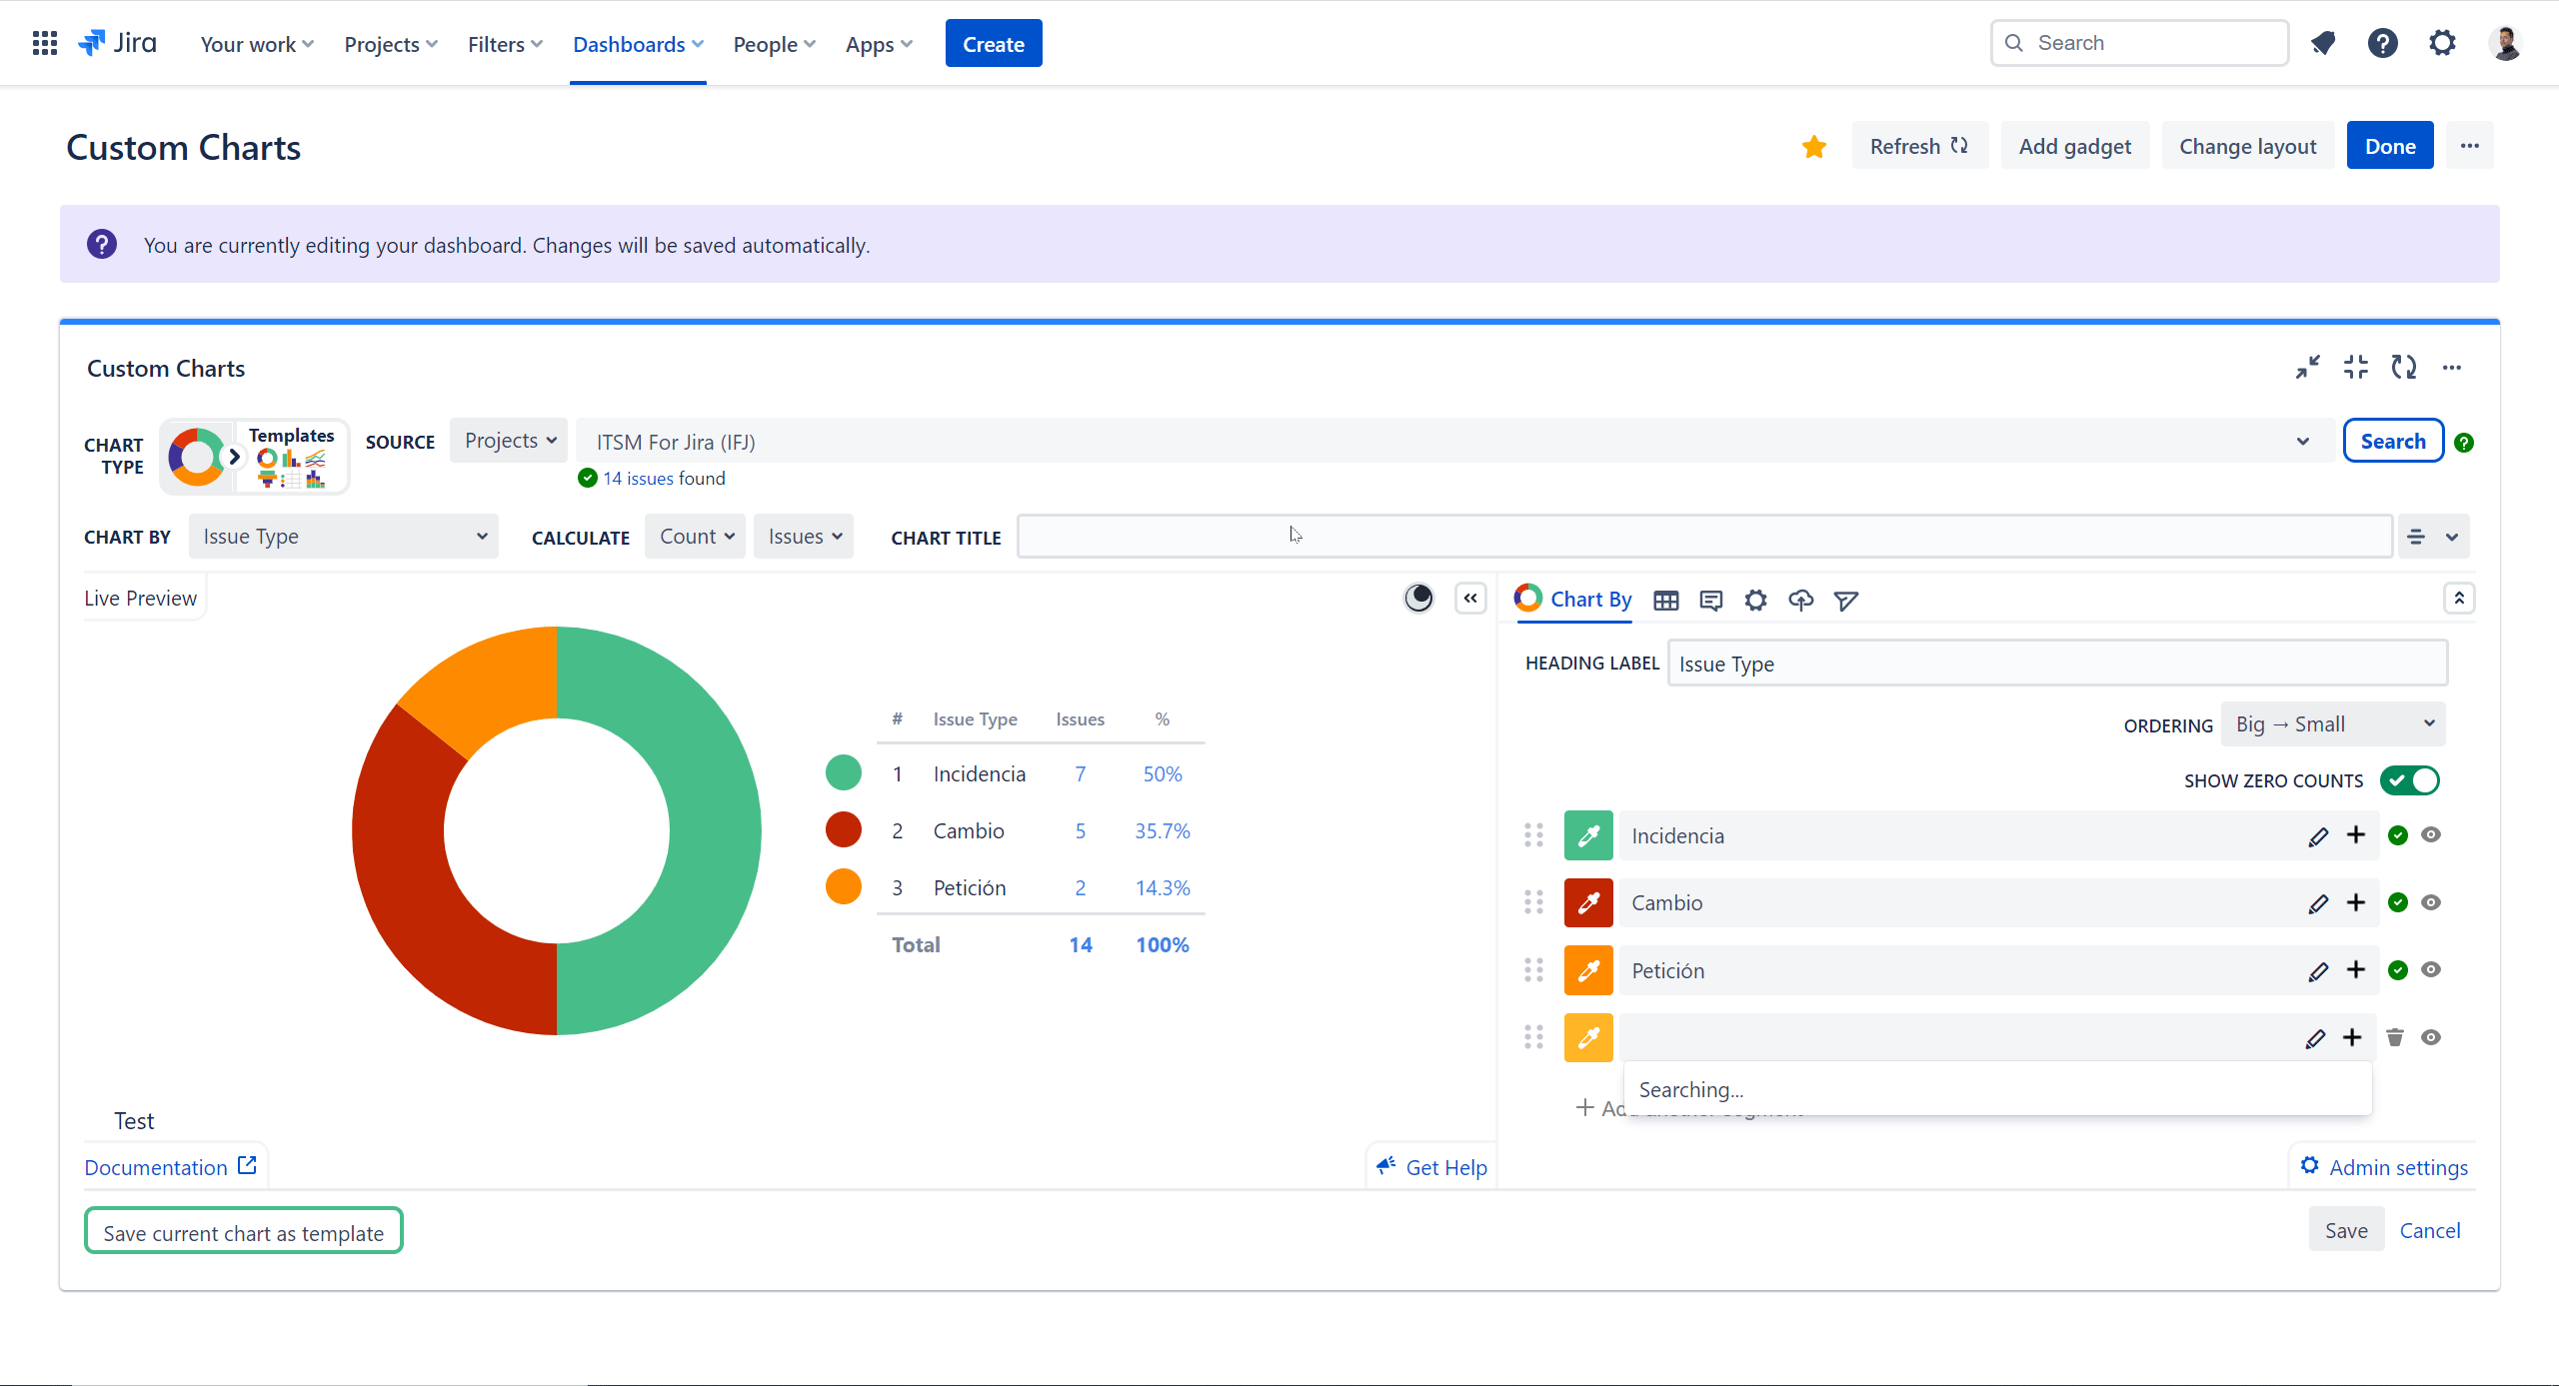
Task: Hide the Incidencia segment via eye icon
Action: pos(2431,835)
